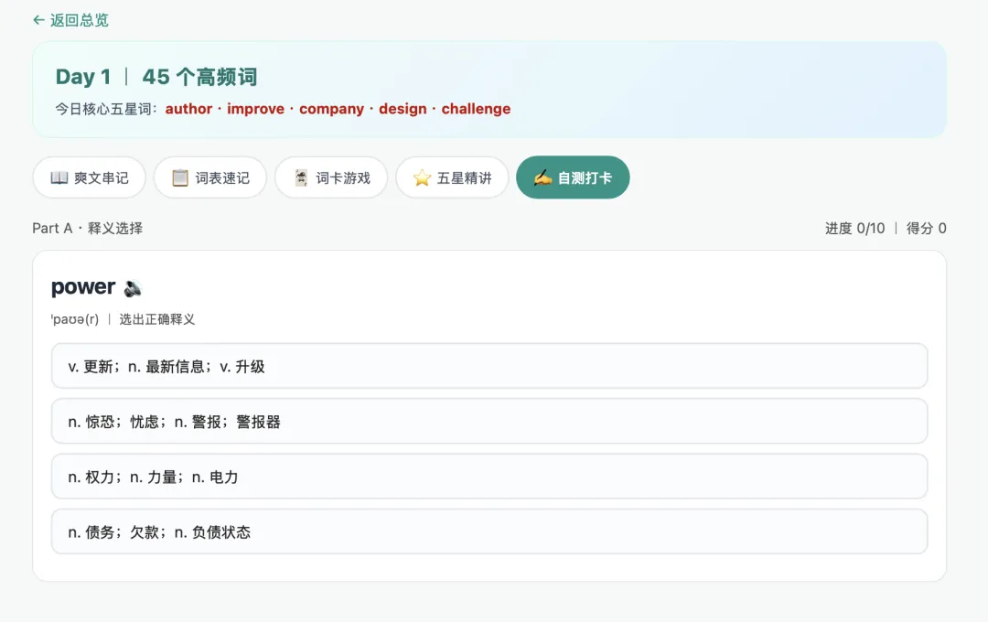This screenshot has height=622, width=988.
Task: Open the 爽文串记 tab
Action: pyautogui.click(x=89, y=177)
